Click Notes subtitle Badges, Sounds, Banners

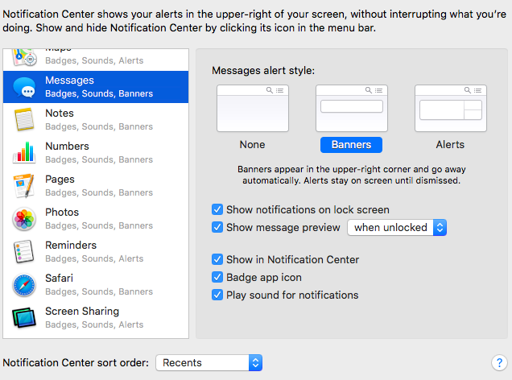coord(99,126)
